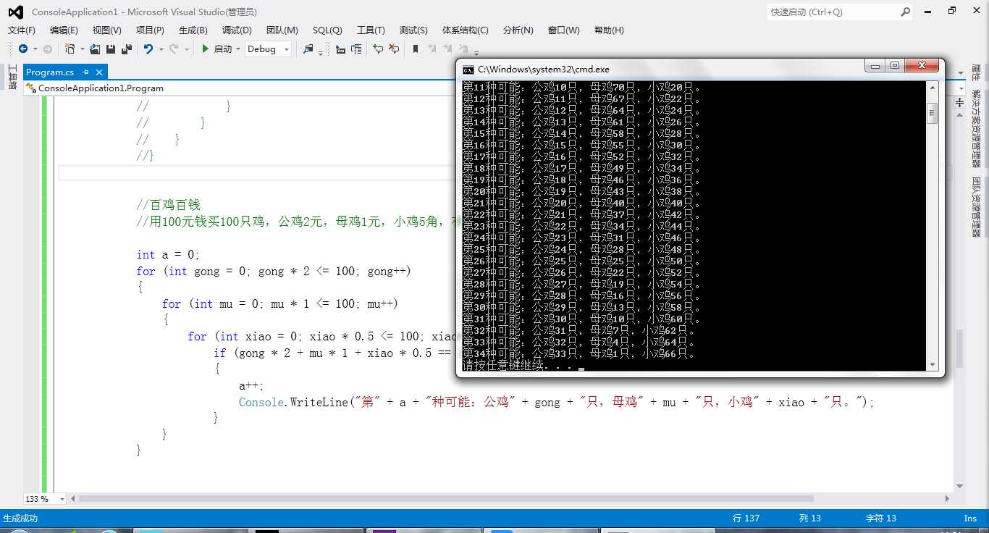Toggle pin on the Program.cs tab
The height and width of the screenshot is (533, 989).
(85, 72)
